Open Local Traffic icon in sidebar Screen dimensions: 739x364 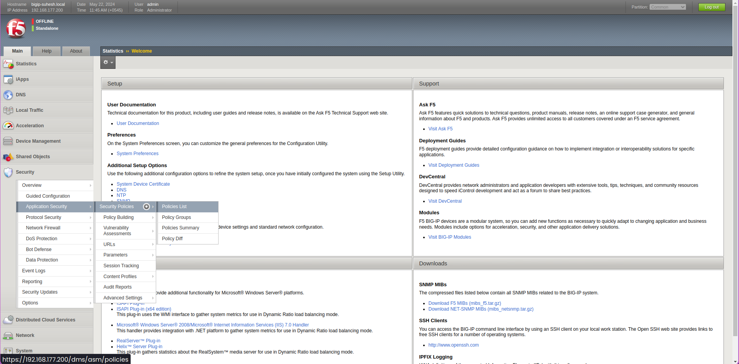point(8,110)
